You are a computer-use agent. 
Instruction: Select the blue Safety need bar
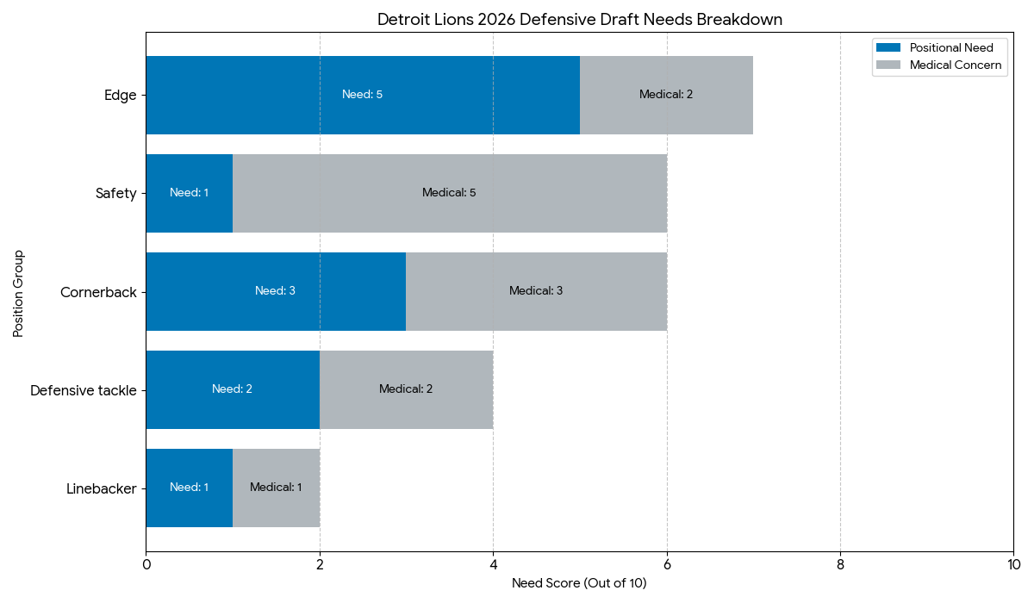[x=190, y=193]
